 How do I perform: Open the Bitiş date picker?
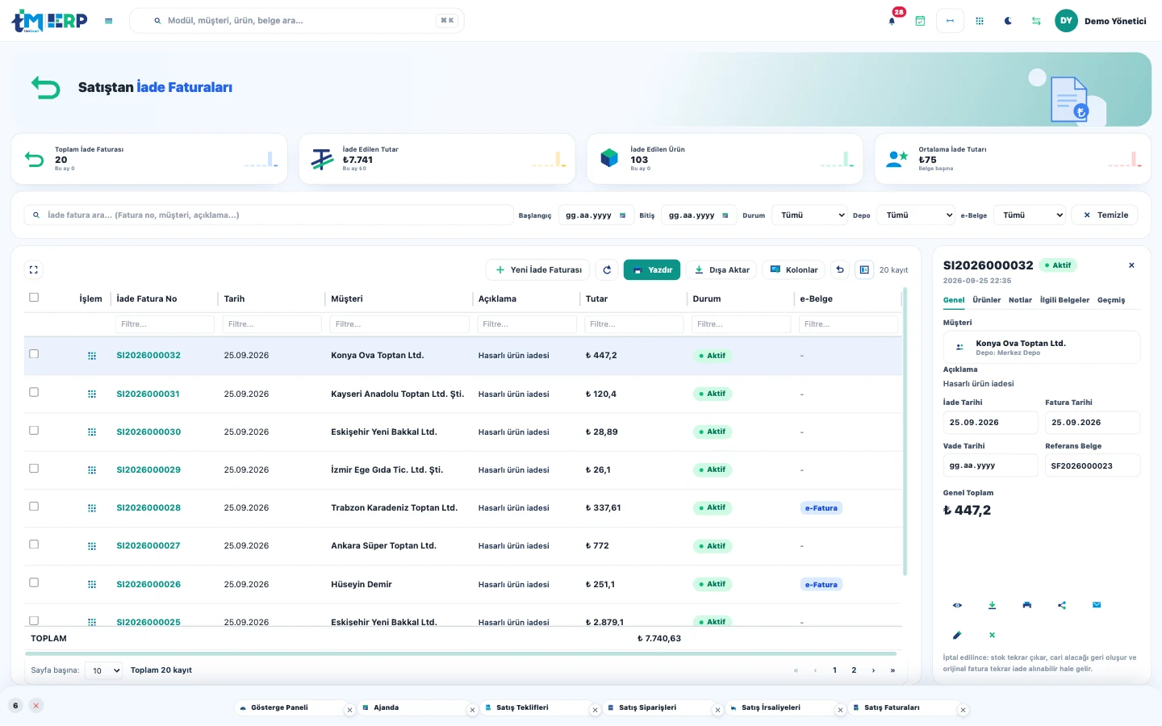(725, 215)
